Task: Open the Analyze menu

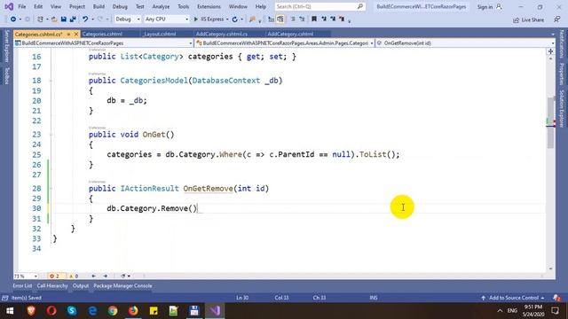Action: (x=161, y=6)
